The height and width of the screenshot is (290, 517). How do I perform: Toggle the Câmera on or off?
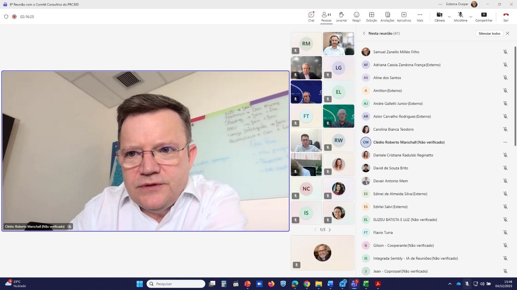(x=439, y=17)
